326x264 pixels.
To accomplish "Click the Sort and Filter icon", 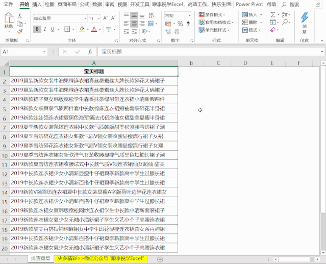I will click(285, 15).
